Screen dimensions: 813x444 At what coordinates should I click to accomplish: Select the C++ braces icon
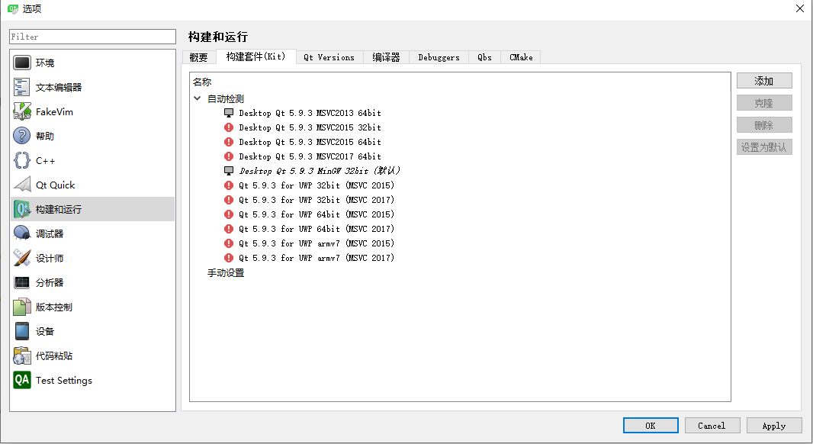pyautogui.click(x=22, y=160)
